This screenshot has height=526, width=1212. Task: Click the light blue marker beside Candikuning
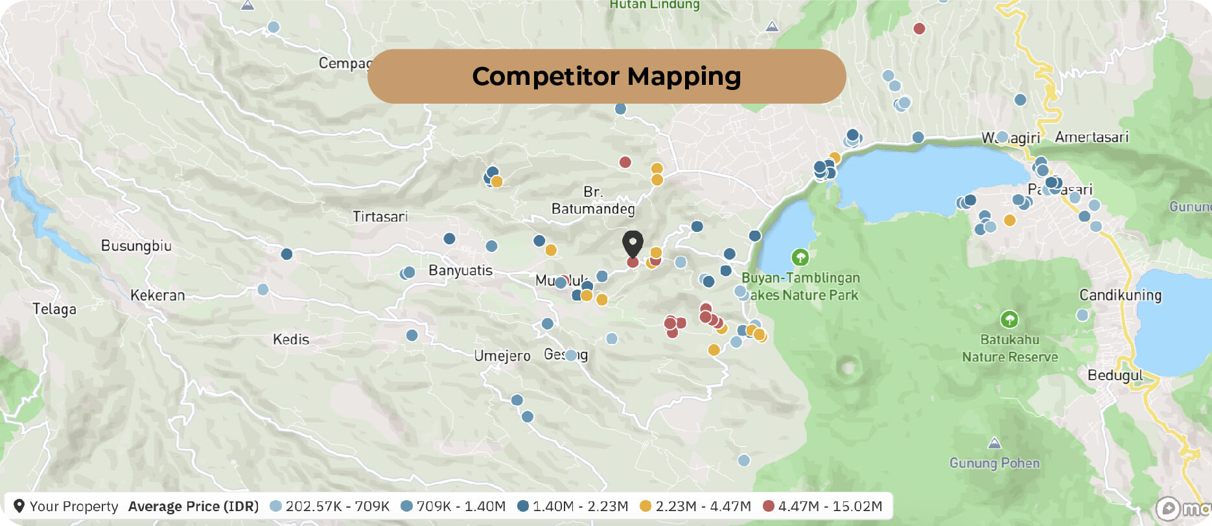[x=1082, y=315]
